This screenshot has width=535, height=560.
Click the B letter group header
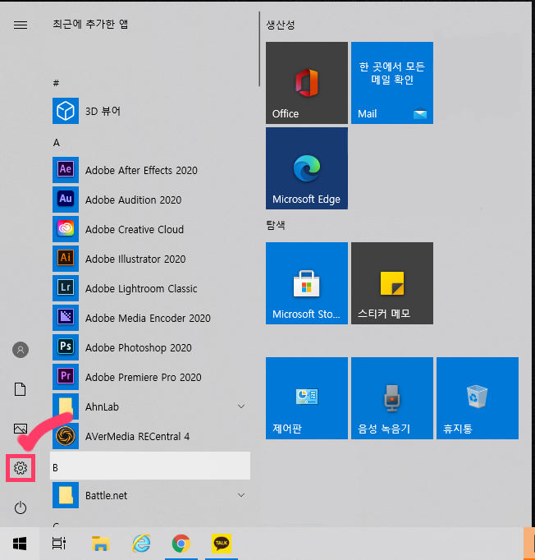pyautogui.click(x=150, y=466)
